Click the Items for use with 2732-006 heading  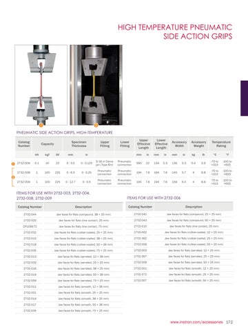pos(154,198)
